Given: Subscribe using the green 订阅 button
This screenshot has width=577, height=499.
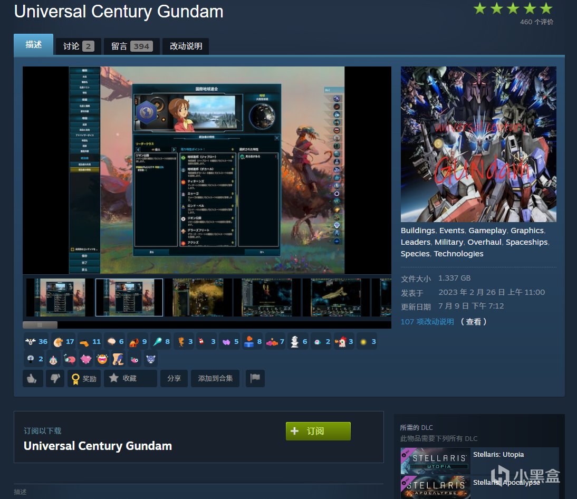Looking at the screenshot, I should tap(318, 431).
